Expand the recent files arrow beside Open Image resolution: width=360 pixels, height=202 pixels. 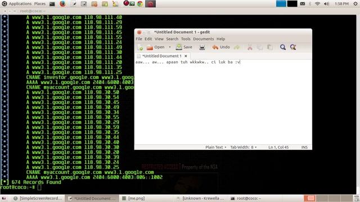170,47
